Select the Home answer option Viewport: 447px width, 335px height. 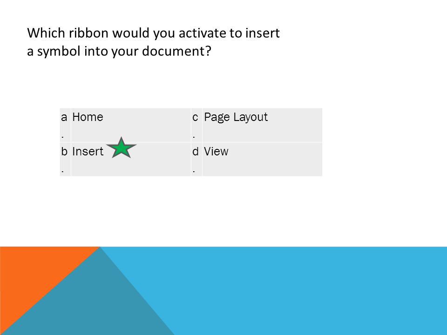pos(88,117)
